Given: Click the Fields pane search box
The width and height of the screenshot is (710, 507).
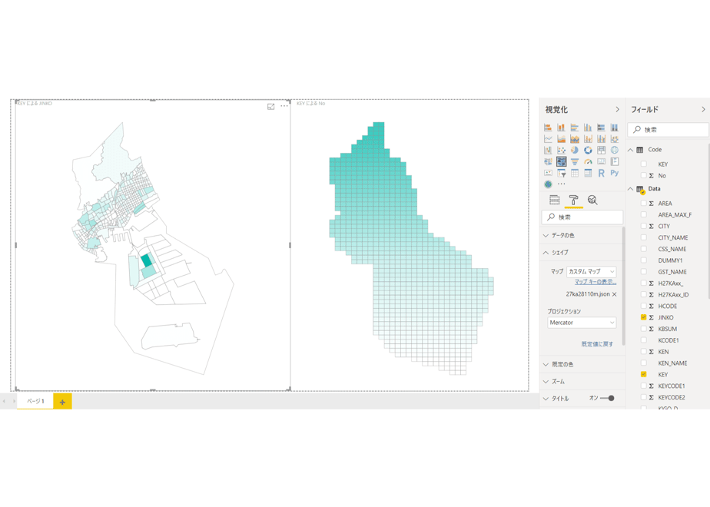Looking at the screenshot, I should pyautogui.click(x=668, y=130).
